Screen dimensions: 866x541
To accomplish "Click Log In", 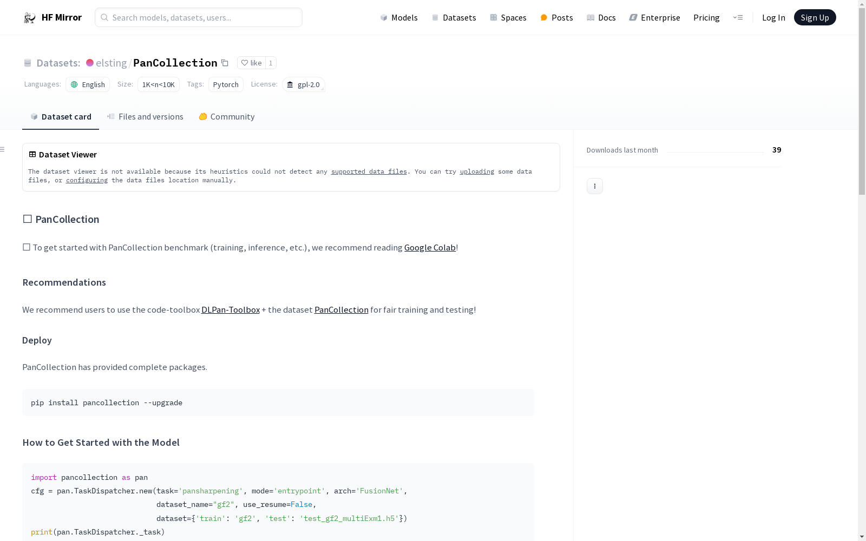I will tap(773, 17).
